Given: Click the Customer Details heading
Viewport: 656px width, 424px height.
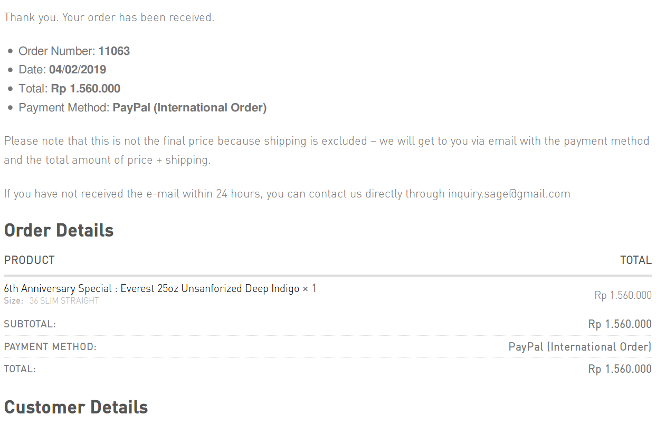Looking at the screenshot, I should click(x=76, y=407).
